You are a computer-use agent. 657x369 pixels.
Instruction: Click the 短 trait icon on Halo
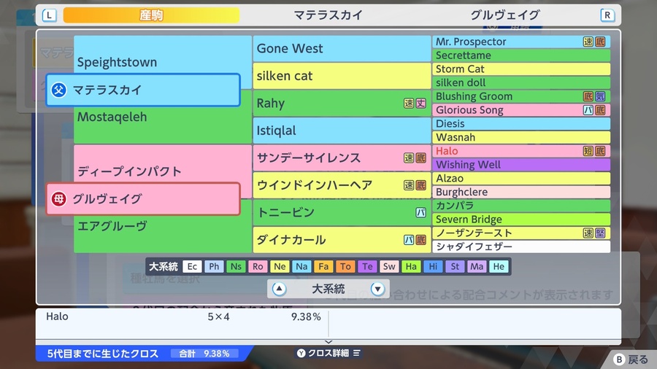point(588,151)
